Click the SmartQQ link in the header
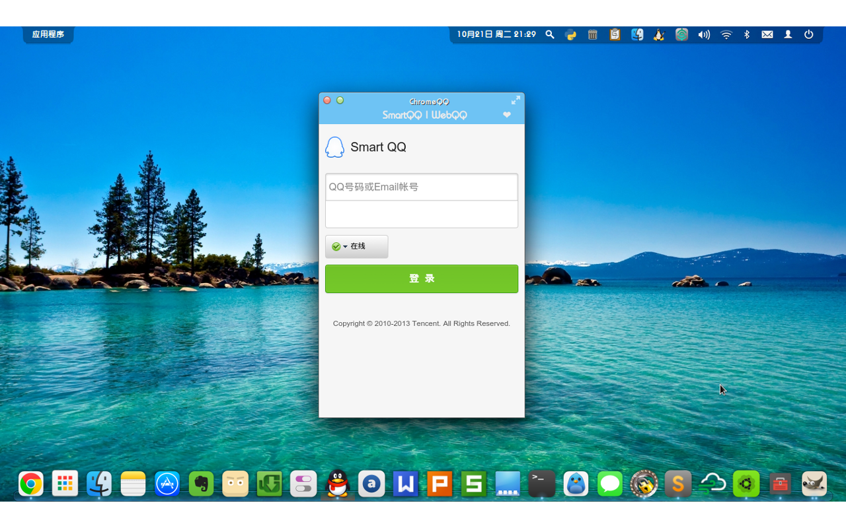 pyautogui.click(x=402, y=115)
